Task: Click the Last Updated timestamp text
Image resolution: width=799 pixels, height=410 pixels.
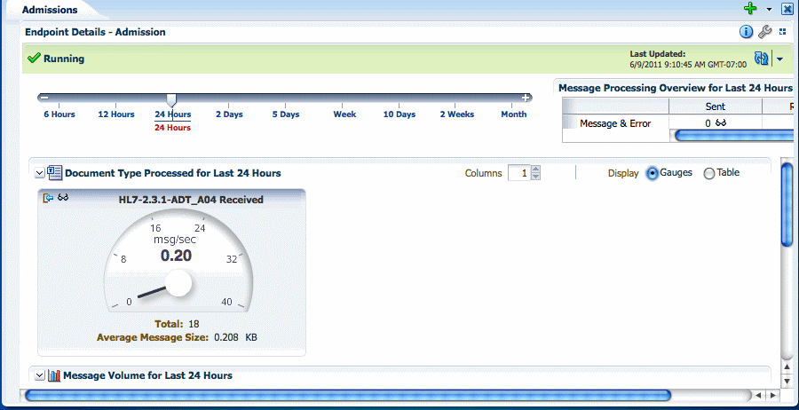Action: 688,65
